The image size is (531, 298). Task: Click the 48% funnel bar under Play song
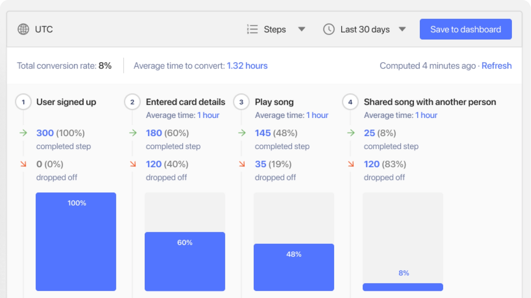point(294,267)
